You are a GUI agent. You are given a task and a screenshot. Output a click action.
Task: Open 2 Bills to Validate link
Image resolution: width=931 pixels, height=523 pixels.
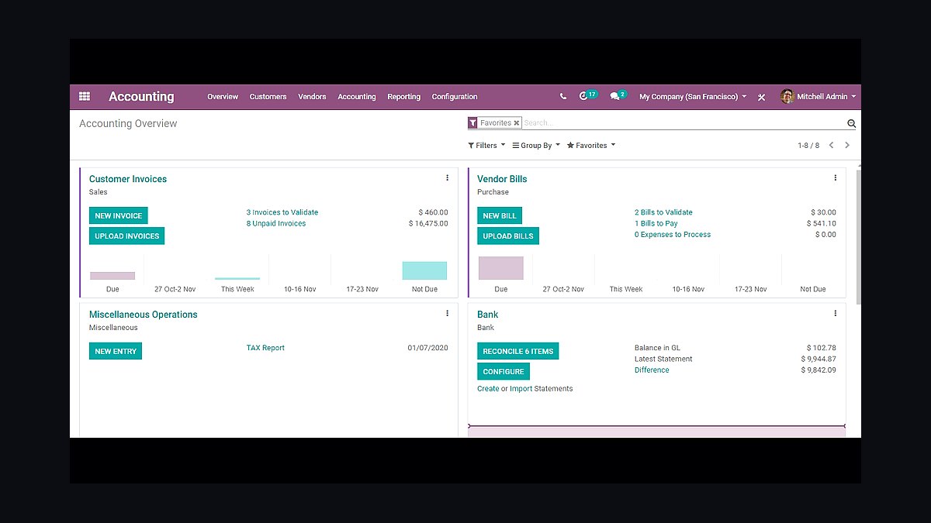click(x=663, y=212)
